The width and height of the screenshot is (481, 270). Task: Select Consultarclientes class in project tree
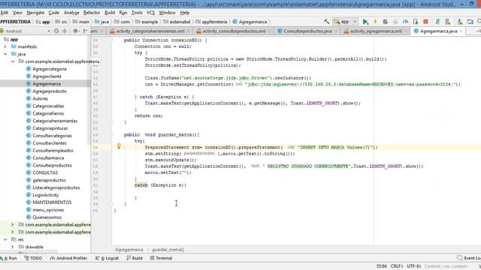click(50, 143)
